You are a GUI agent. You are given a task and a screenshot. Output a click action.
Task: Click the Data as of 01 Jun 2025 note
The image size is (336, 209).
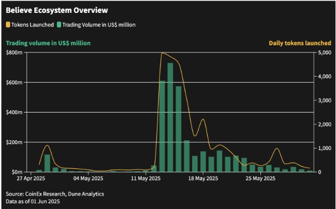(x=33, y=201)
